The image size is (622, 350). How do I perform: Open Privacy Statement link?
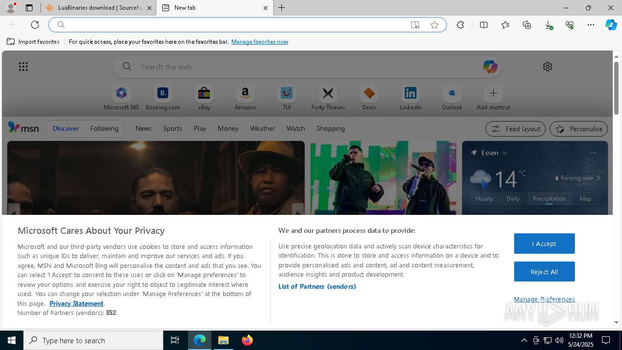click(76, 303)
